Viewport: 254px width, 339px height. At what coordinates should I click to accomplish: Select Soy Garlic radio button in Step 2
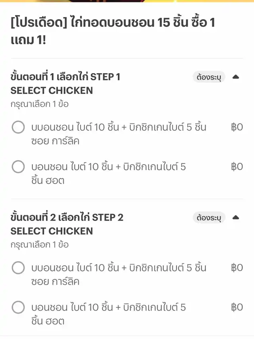click(x=18, y=268)
